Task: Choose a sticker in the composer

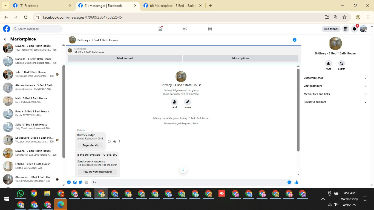Action: [x=80, y=182]
